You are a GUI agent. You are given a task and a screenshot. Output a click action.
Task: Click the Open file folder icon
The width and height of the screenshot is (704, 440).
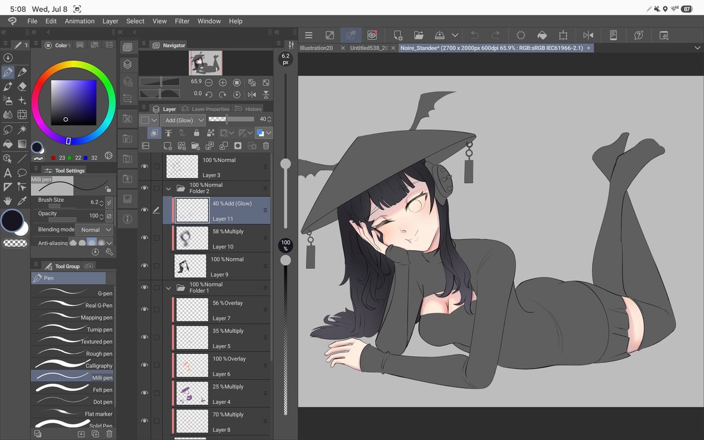(419, 35)
